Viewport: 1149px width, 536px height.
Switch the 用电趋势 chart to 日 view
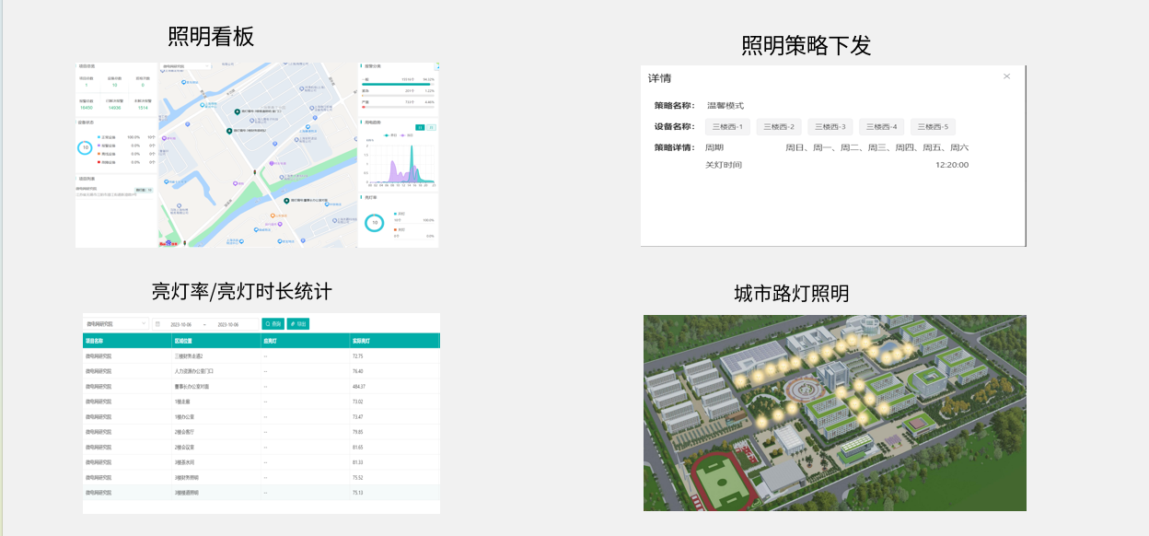[x=420, y=127]
